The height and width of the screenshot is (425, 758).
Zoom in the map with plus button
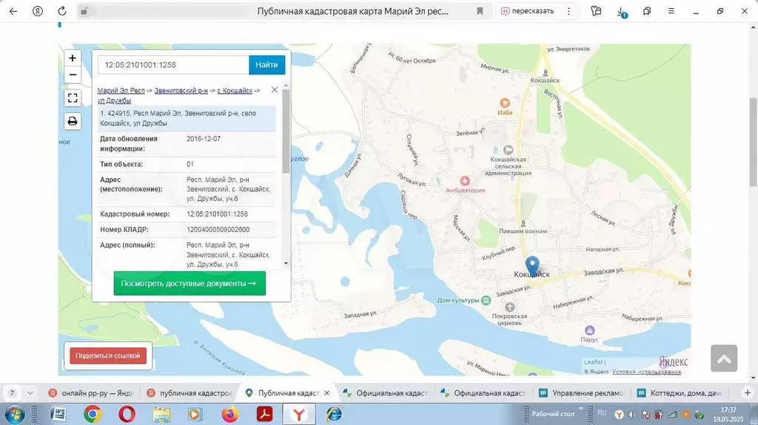coord(73,58)
